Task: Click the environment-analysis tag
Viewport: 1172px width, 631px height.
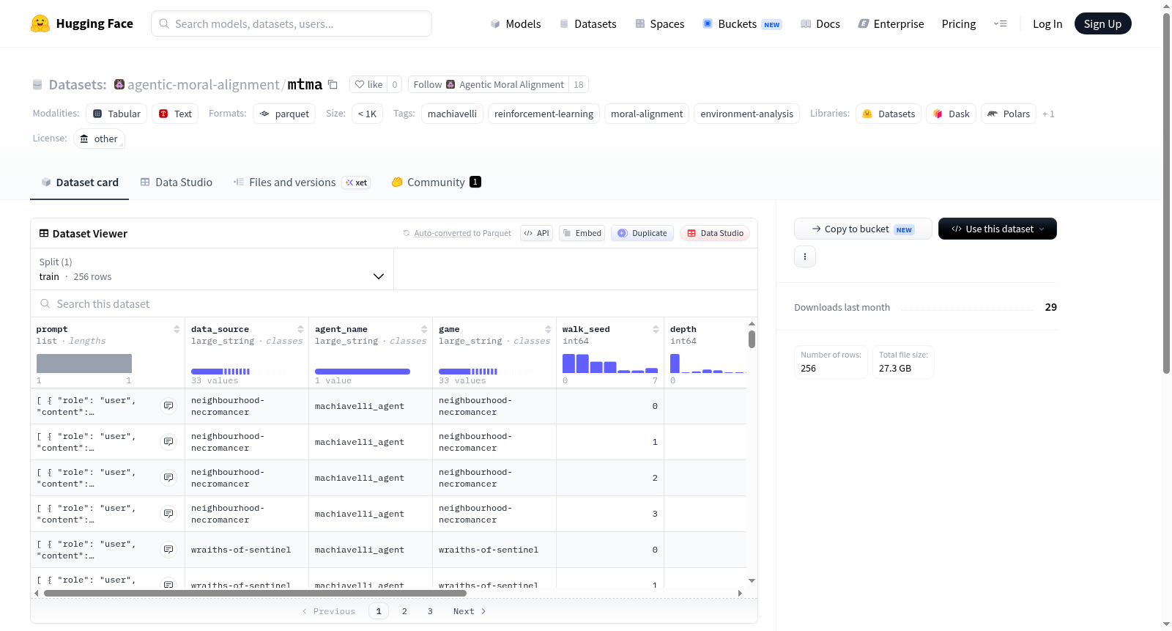Action: 746,114
